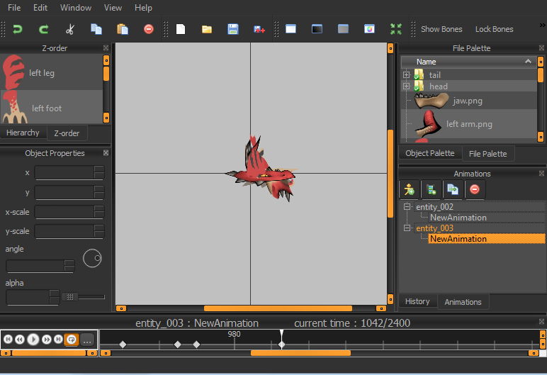Open the playback options ellipsis button
The height and width of the screenshot is (375, 547).
[x=87, y=340]
